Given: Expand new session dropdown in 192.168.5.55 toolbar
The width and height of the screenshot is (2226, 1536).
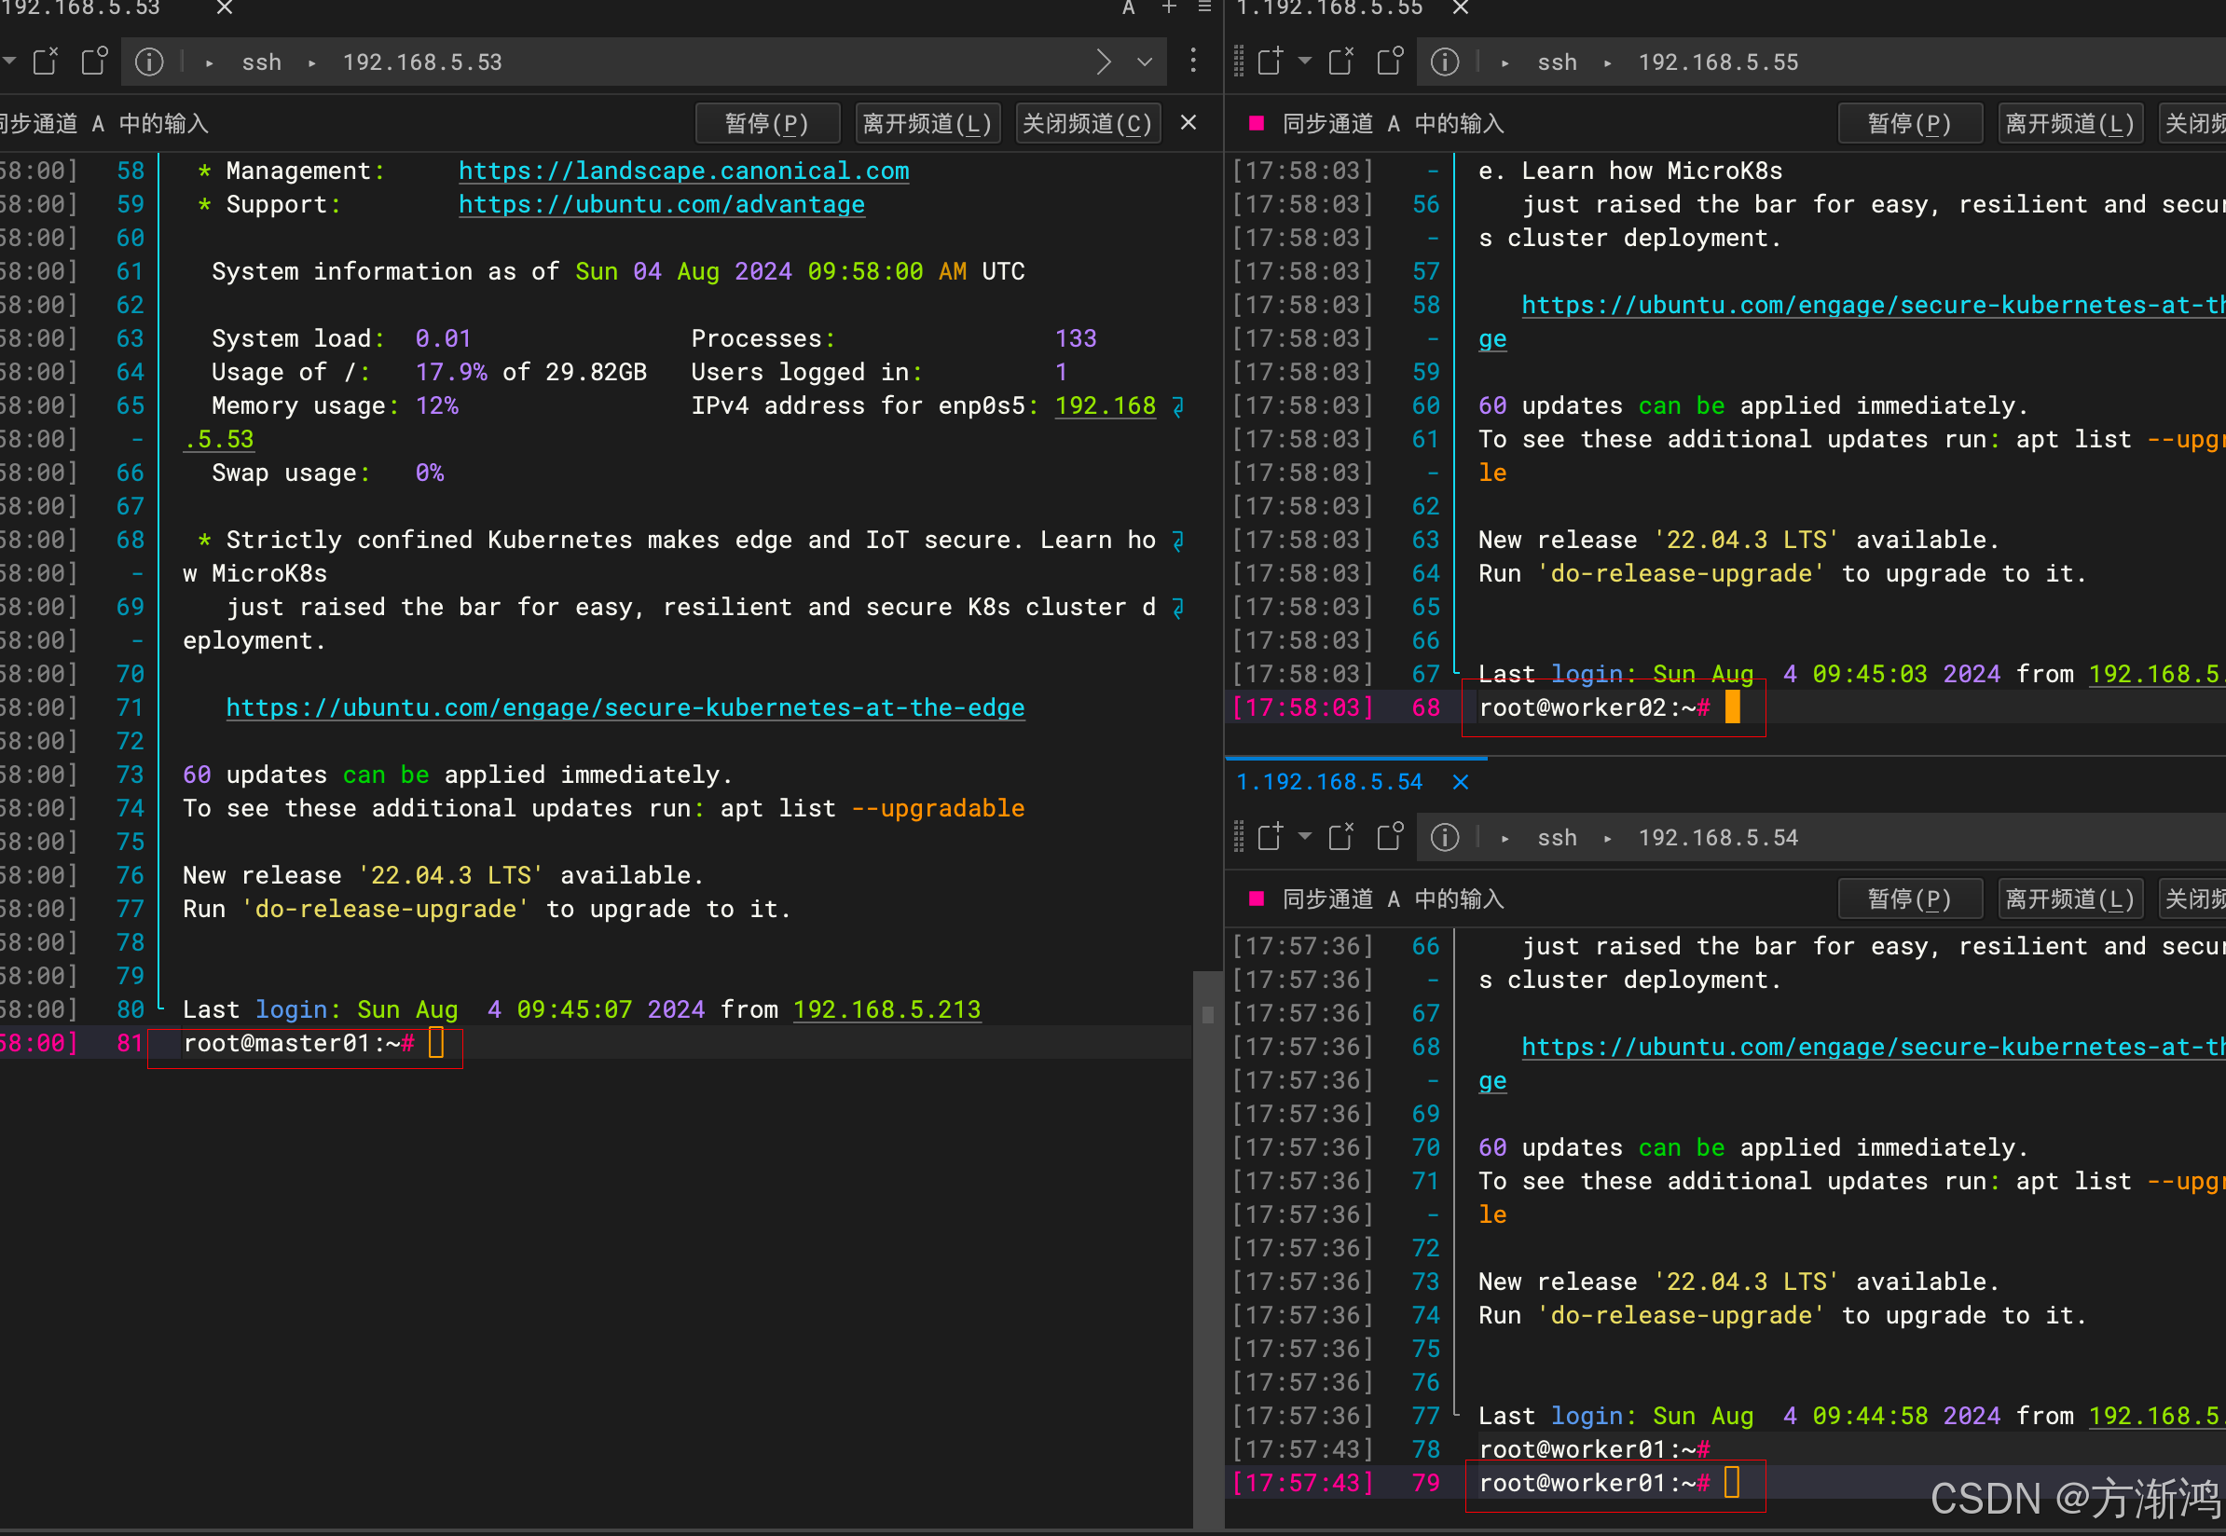Looking at the screenshot, I should [x=1305, y=61].
